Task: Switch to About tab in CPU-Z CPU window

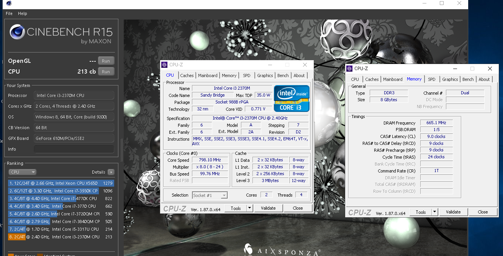Action: 299,75
